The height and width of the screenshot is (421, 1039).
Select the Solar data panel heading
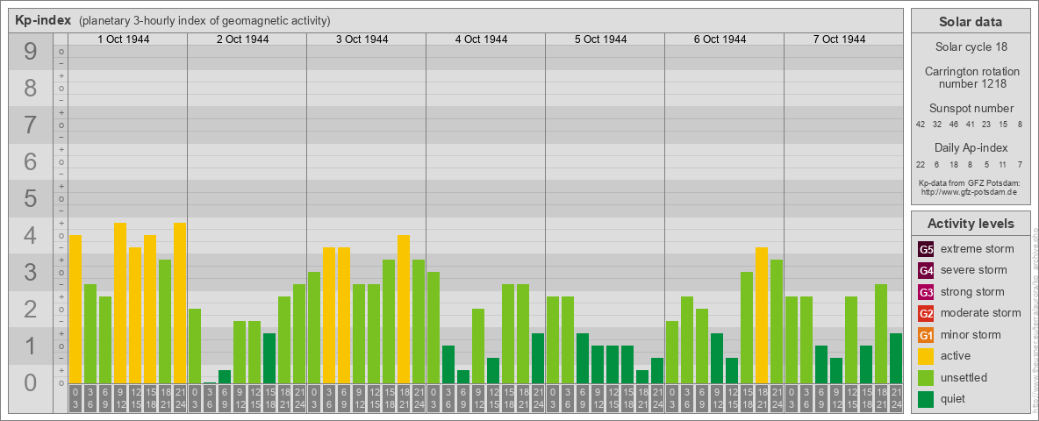pyautogui.click(x=970, y=22)
